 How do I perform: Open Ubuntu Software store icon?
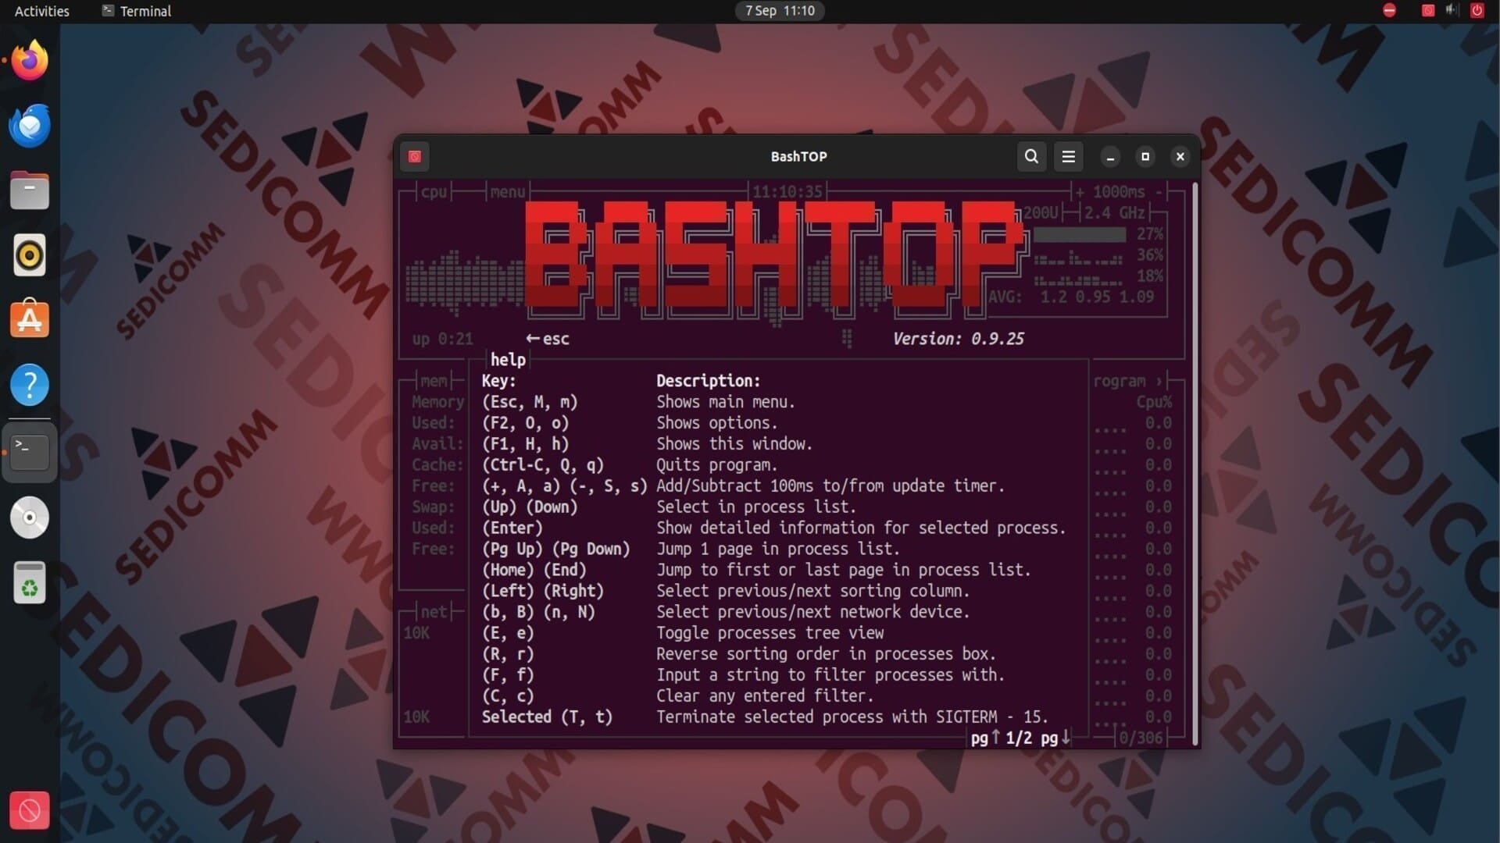pos(30,319)
